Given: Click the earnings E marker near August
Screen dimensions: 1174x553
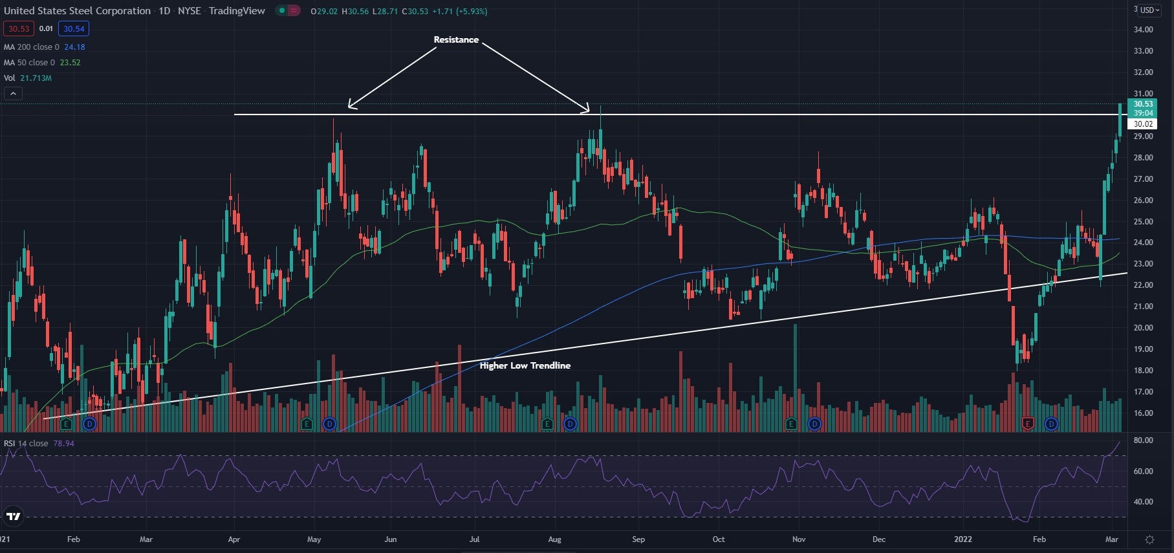Looking at the screenshot, I should point(547,424).
